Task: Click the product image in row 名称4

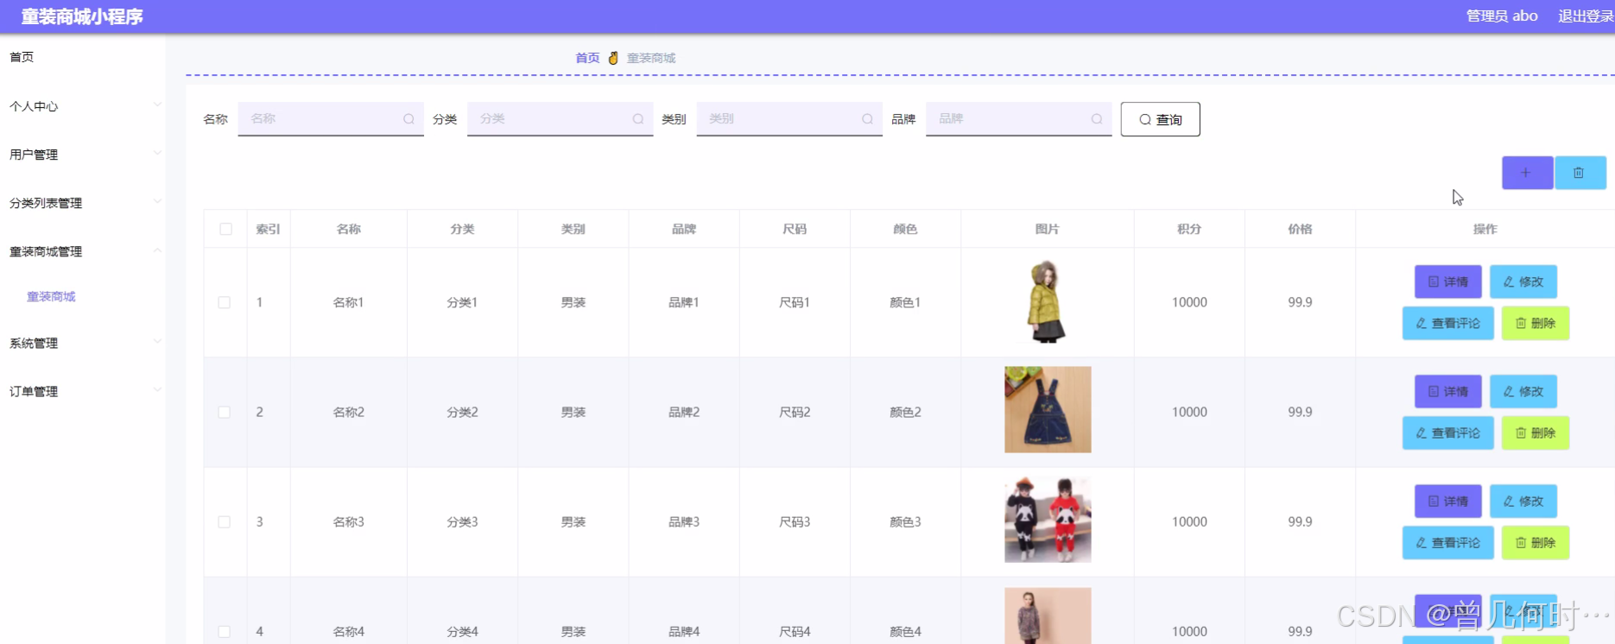Action: pyautogui.click(x=1048, y=616)
